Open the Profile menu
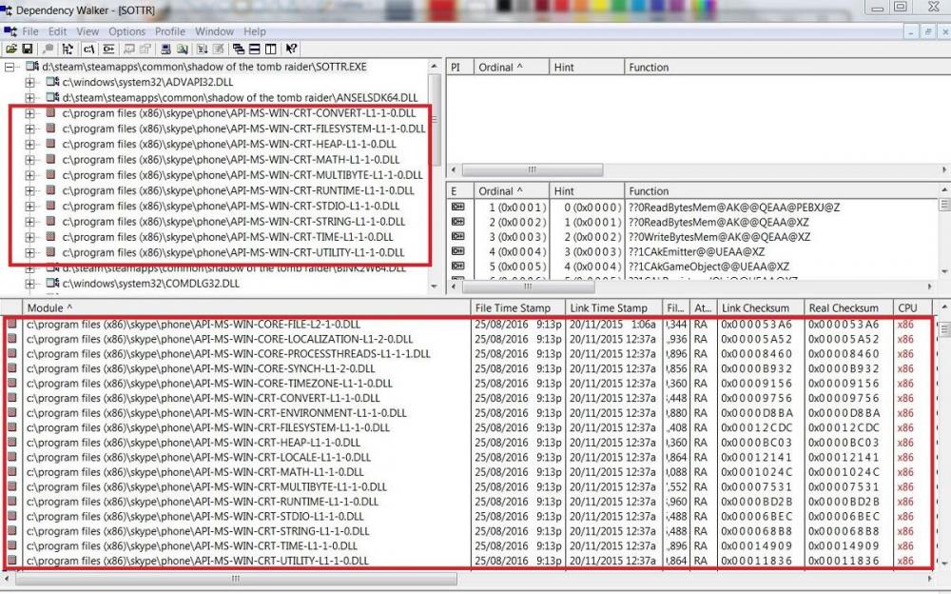 (x=170, y=31)
